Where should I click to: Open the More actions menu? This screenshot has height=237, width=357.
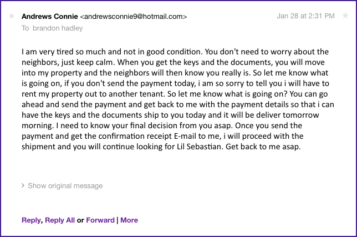pos(129,220)
